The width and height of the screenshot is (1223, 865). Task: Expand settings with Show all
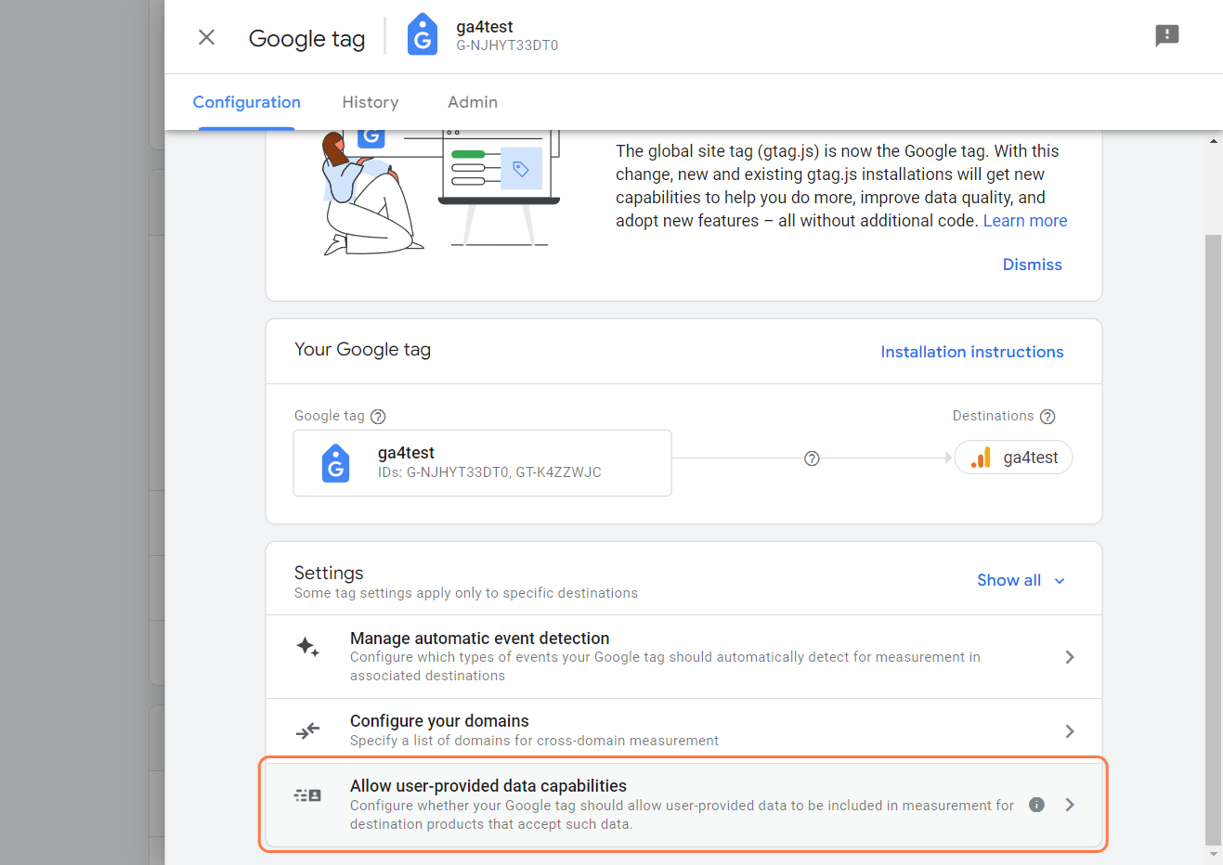coord(1021,580)
